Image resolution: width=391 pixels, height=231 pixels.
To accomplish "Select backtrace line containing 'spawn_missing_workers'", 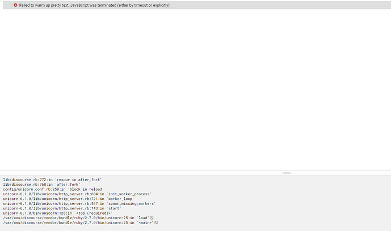I will (79, 203).
